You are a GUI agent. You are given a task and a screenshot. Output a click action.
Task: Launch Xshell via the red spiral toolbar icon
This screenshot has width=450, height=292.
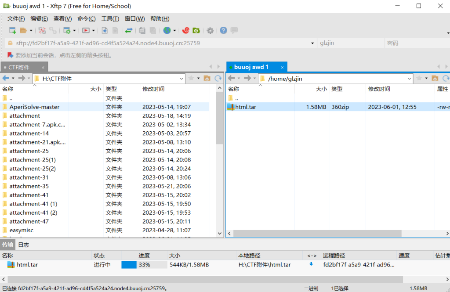(186, 30)
